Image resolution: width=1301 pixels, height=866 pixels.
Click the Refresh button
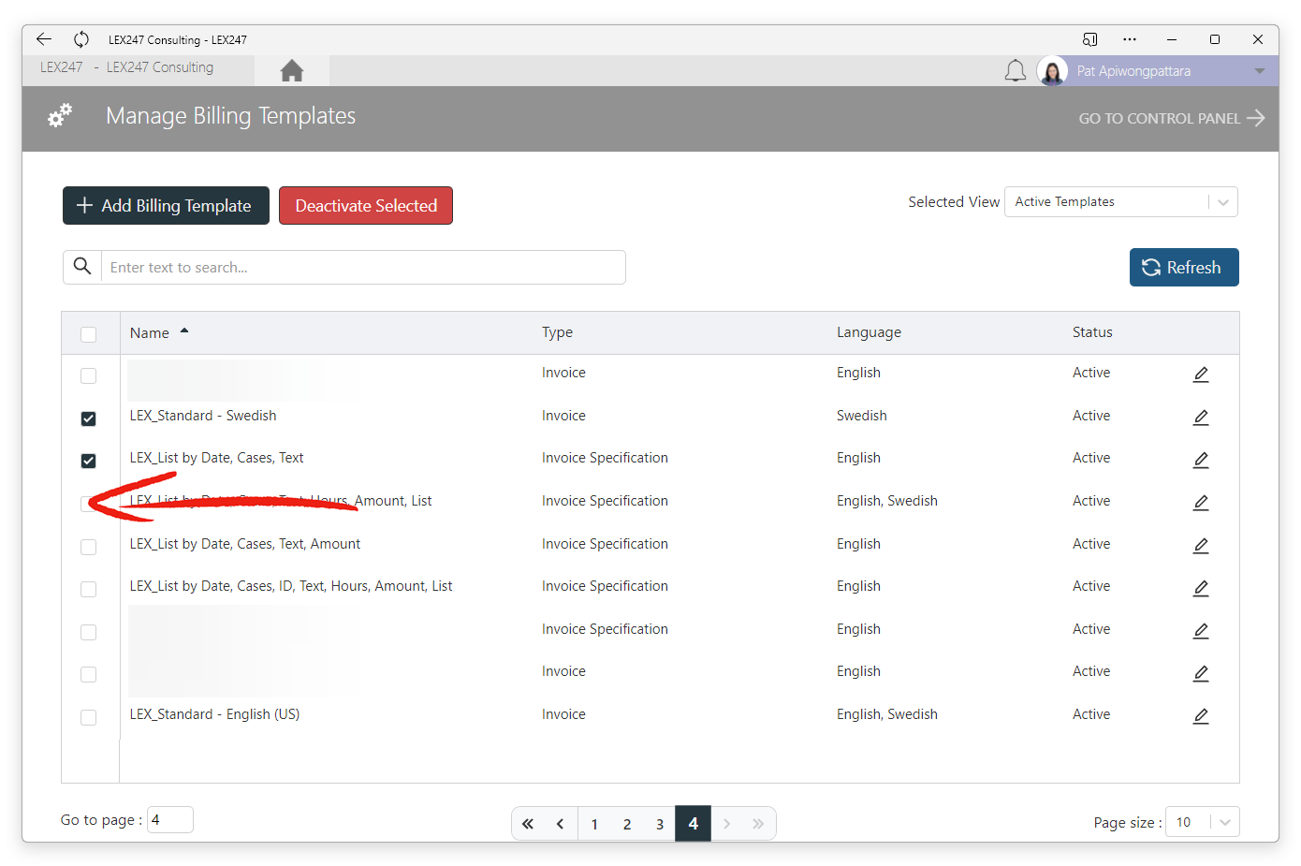(x=1184, y=267)
